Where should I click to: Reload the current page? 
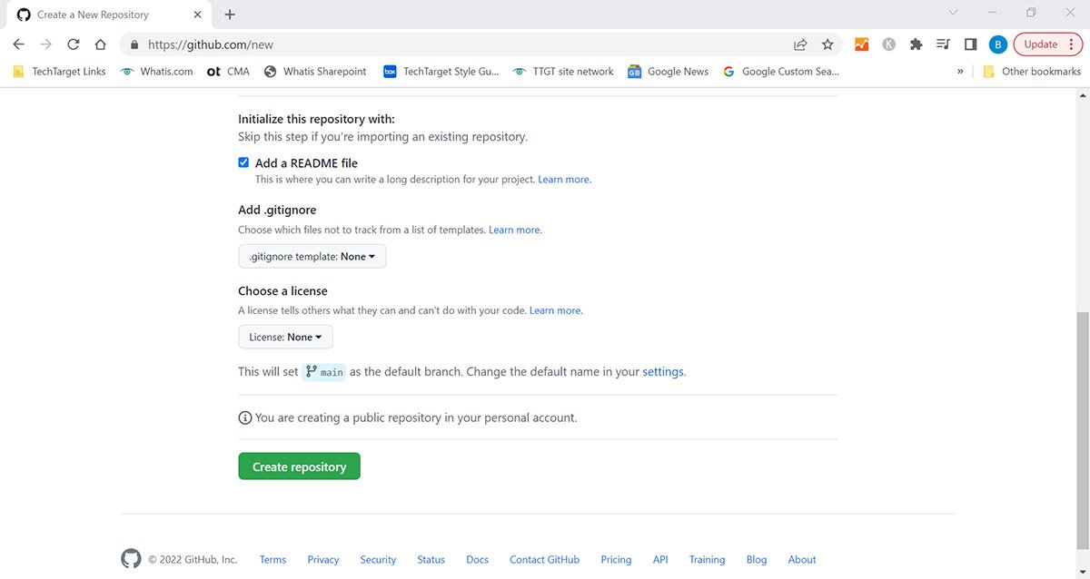point(73,44)
